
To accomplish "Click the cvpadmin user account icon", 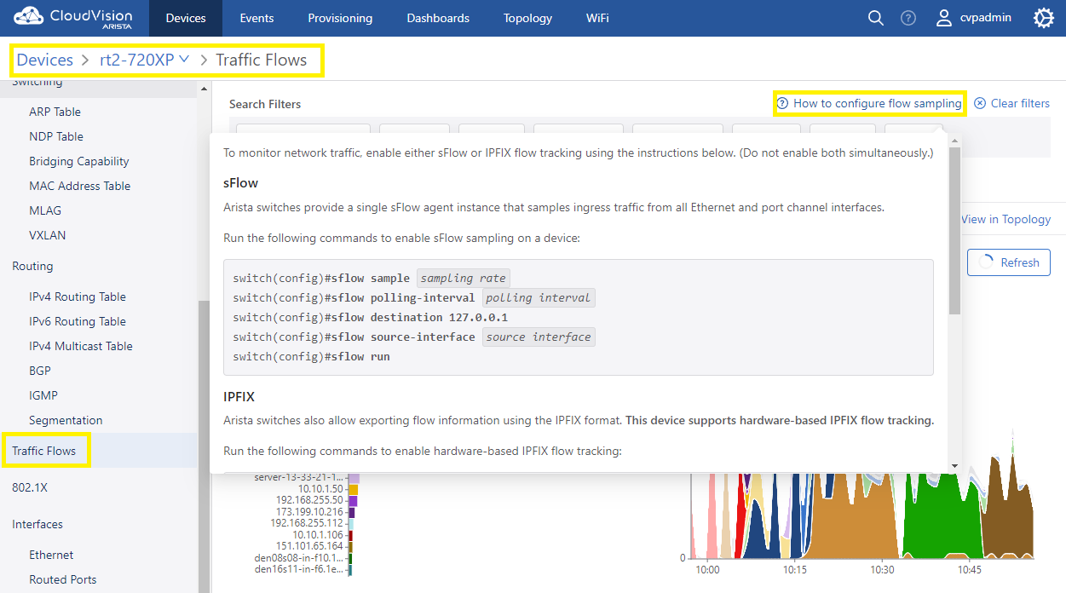I will [944, 18].
